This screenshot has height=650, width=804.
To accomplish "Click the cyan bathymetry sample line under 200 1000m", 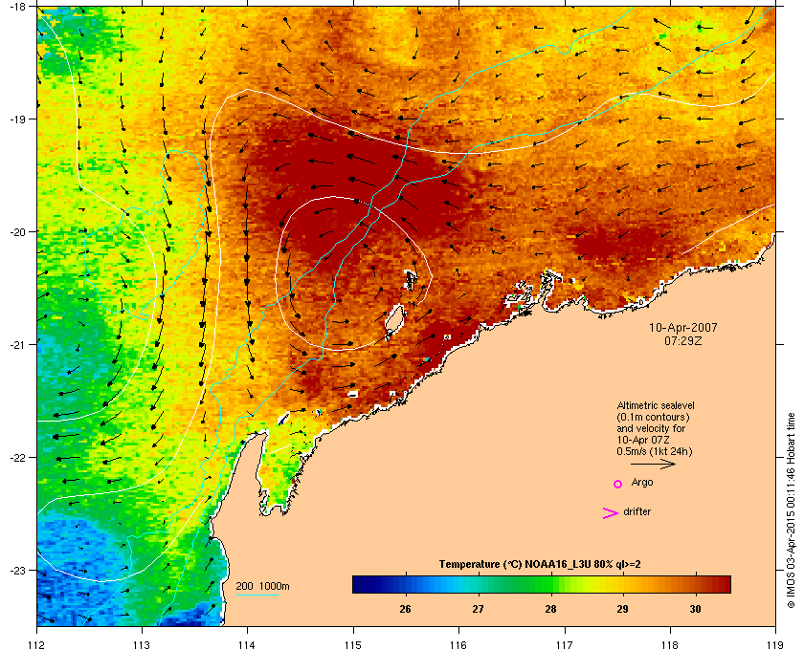I will point(257,595).
